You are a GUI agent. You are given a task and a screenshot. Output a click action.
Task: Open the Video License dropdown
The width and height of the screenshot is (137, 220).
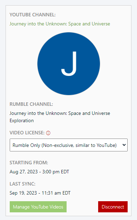[x=69, y=145]
